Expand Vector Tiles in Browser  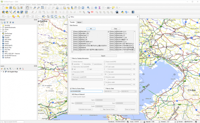pos(1,48)
